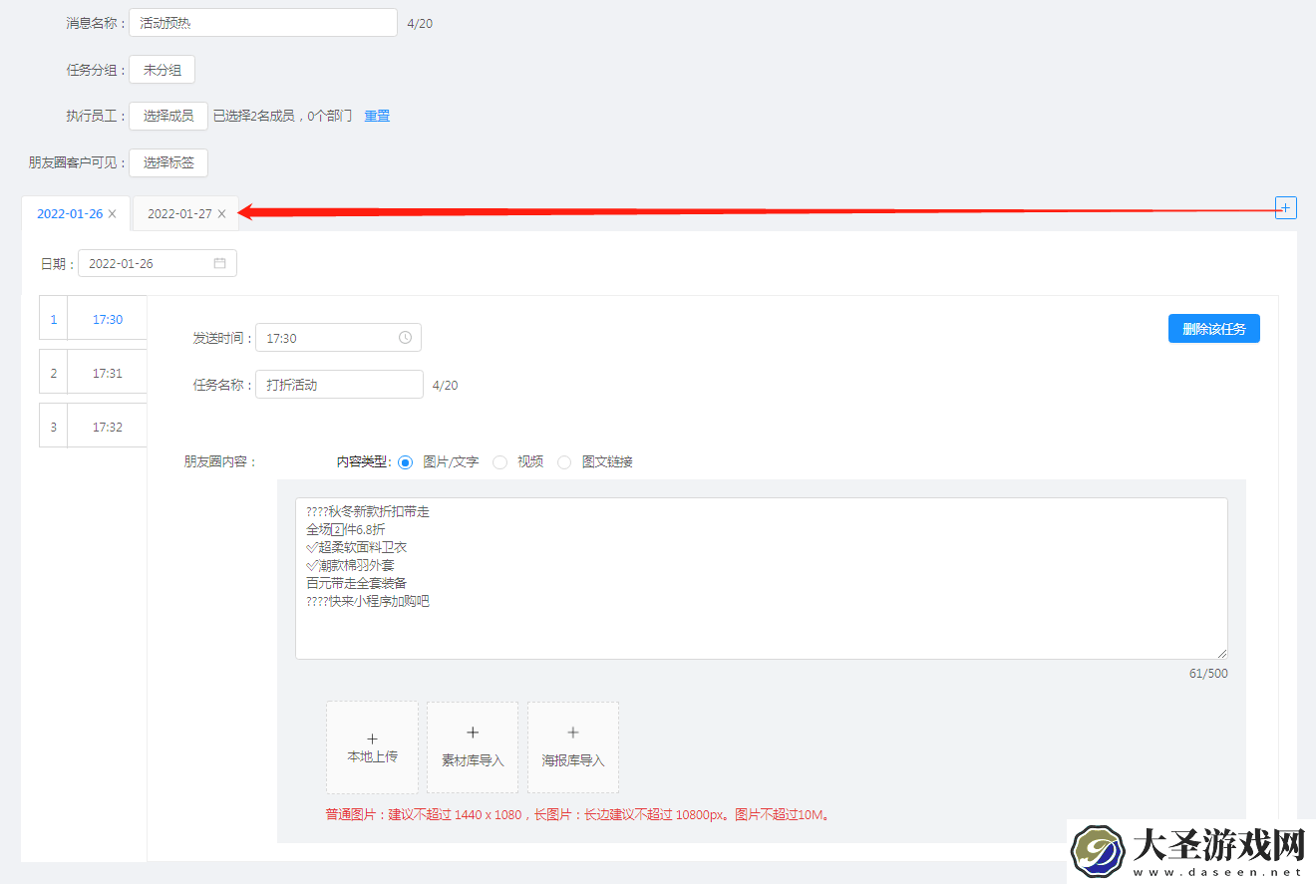Click plus icon for 本地上传
This screenshot has height=884, width=1316.
click(372, 738)
